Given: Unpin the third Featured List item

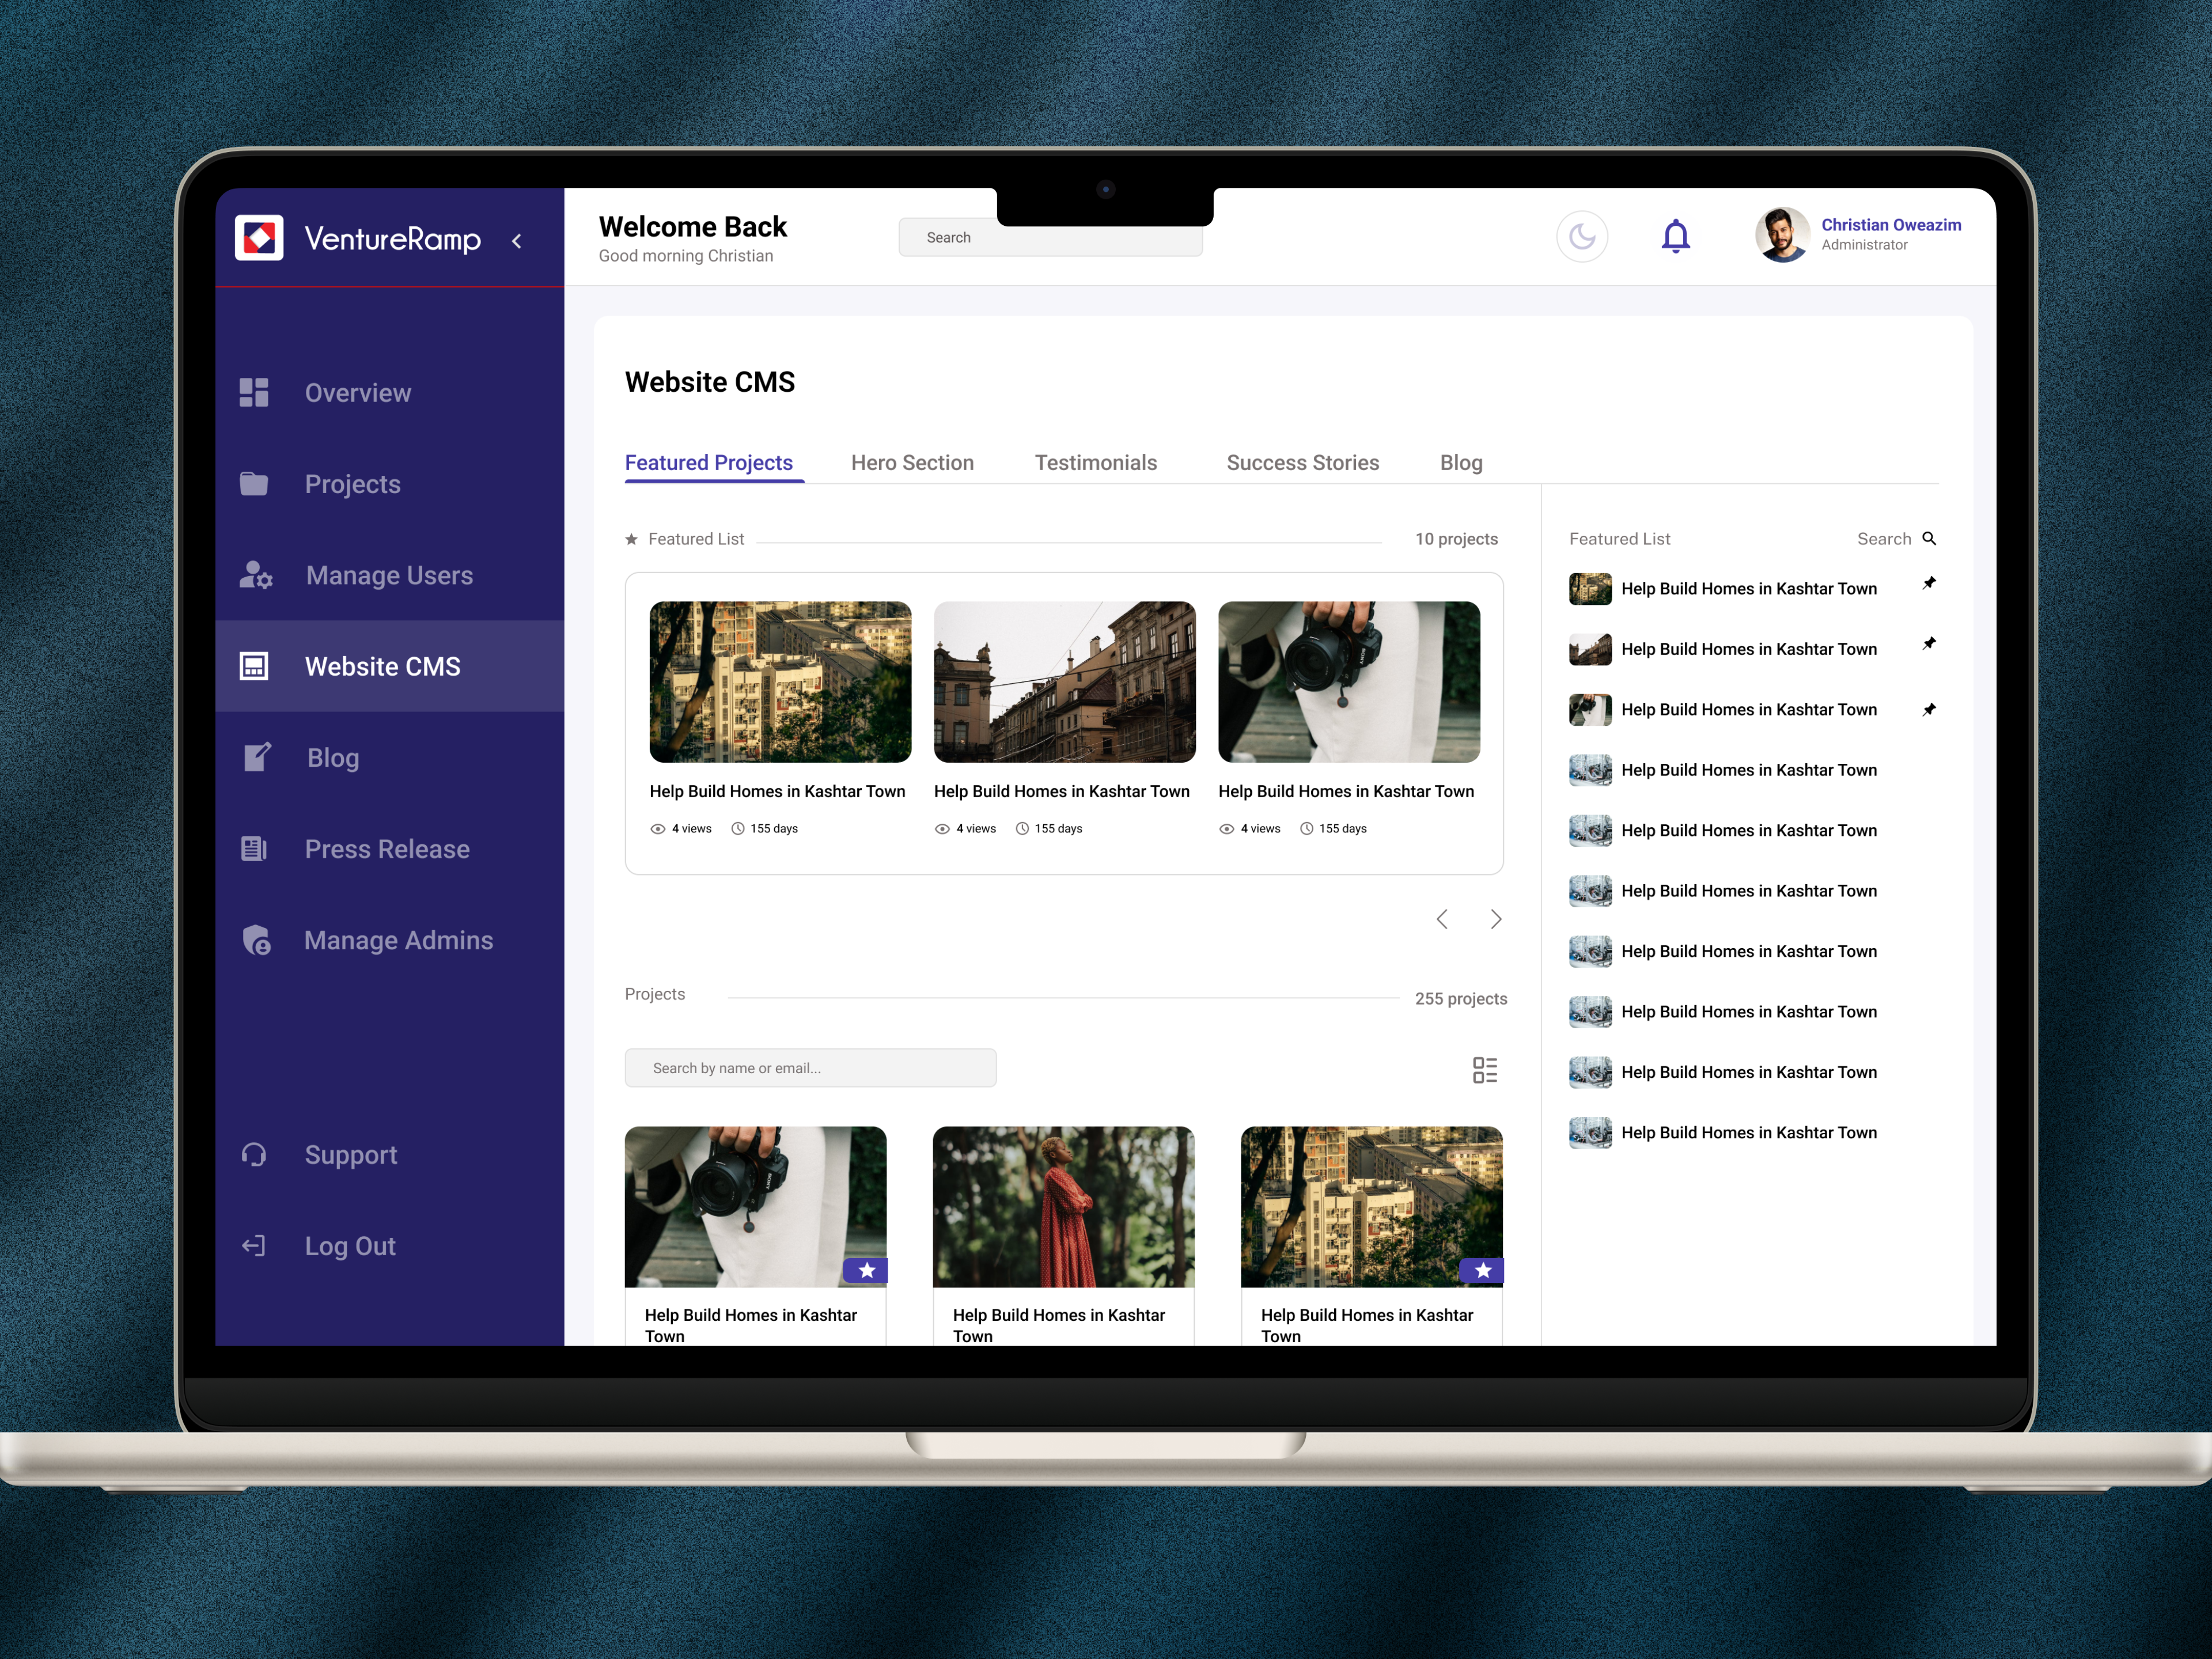Looking at the screenshot, I should pyautogui.click(x=1929, y=709).
